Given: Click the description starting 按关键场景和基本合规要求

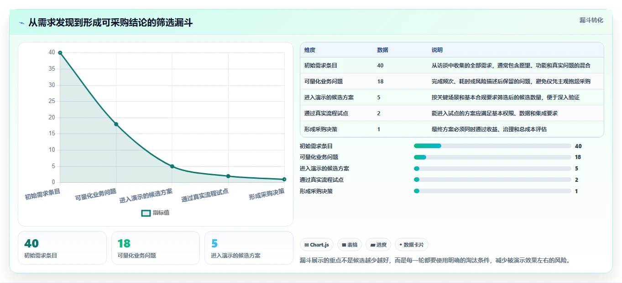Looking at the screenshot, I should pos(506,98).
